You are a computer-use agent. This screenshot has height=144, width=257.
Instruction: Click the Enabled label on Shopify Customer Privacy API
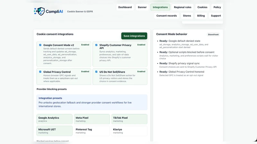[141, 45]
